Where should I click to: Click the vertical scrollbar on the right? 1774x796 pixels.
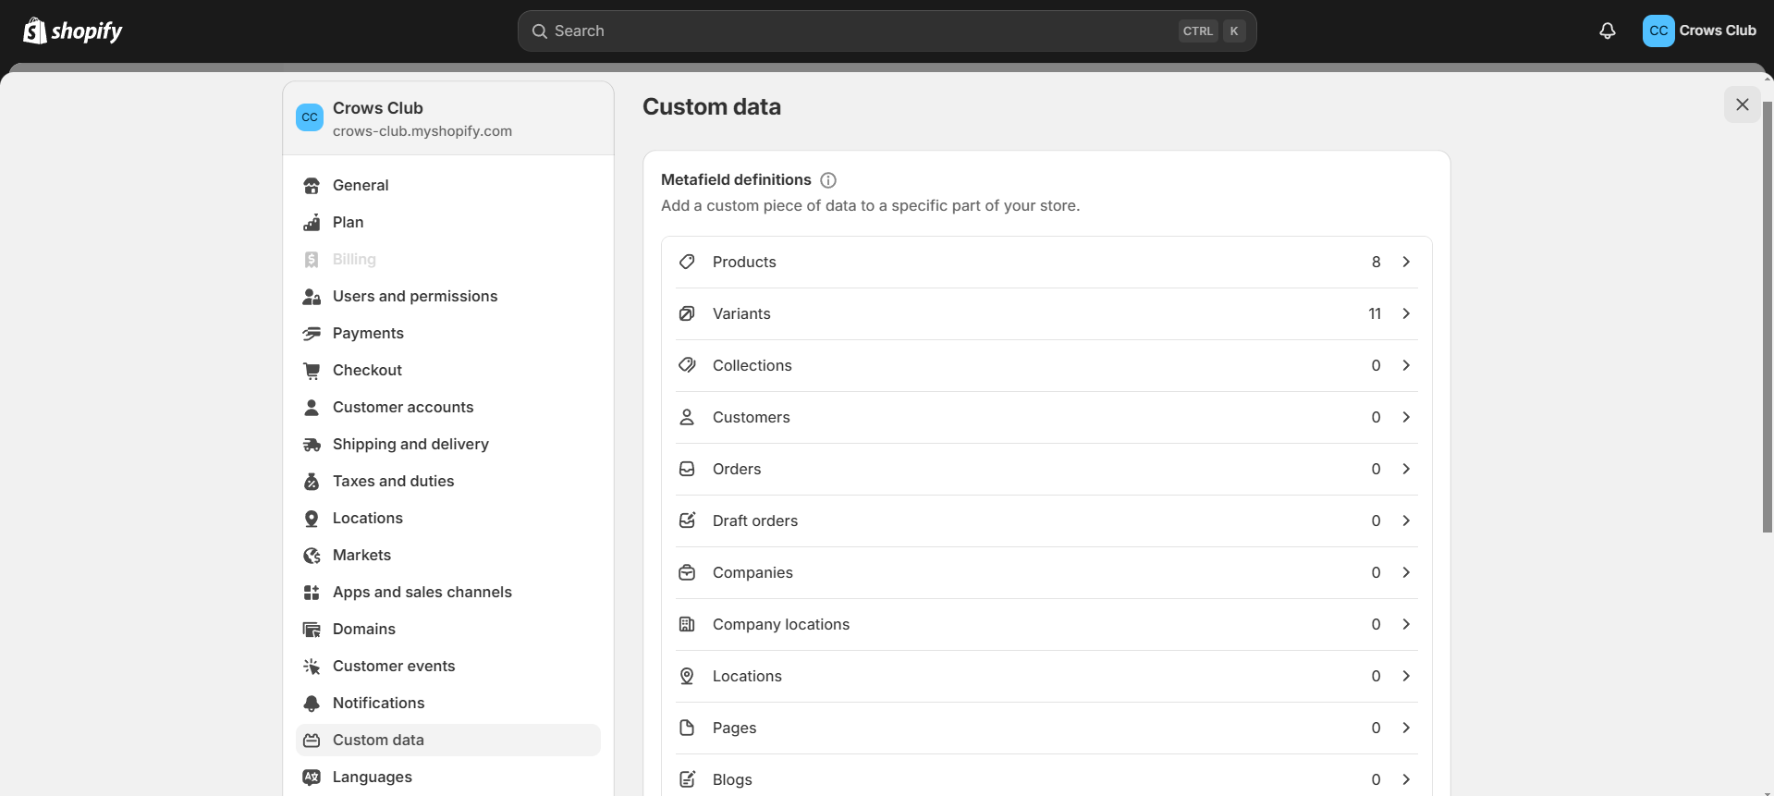[x=1768, y=316]
